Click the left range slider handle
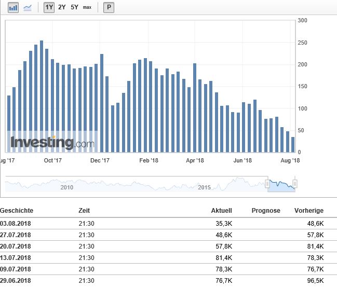 point(267,184)
